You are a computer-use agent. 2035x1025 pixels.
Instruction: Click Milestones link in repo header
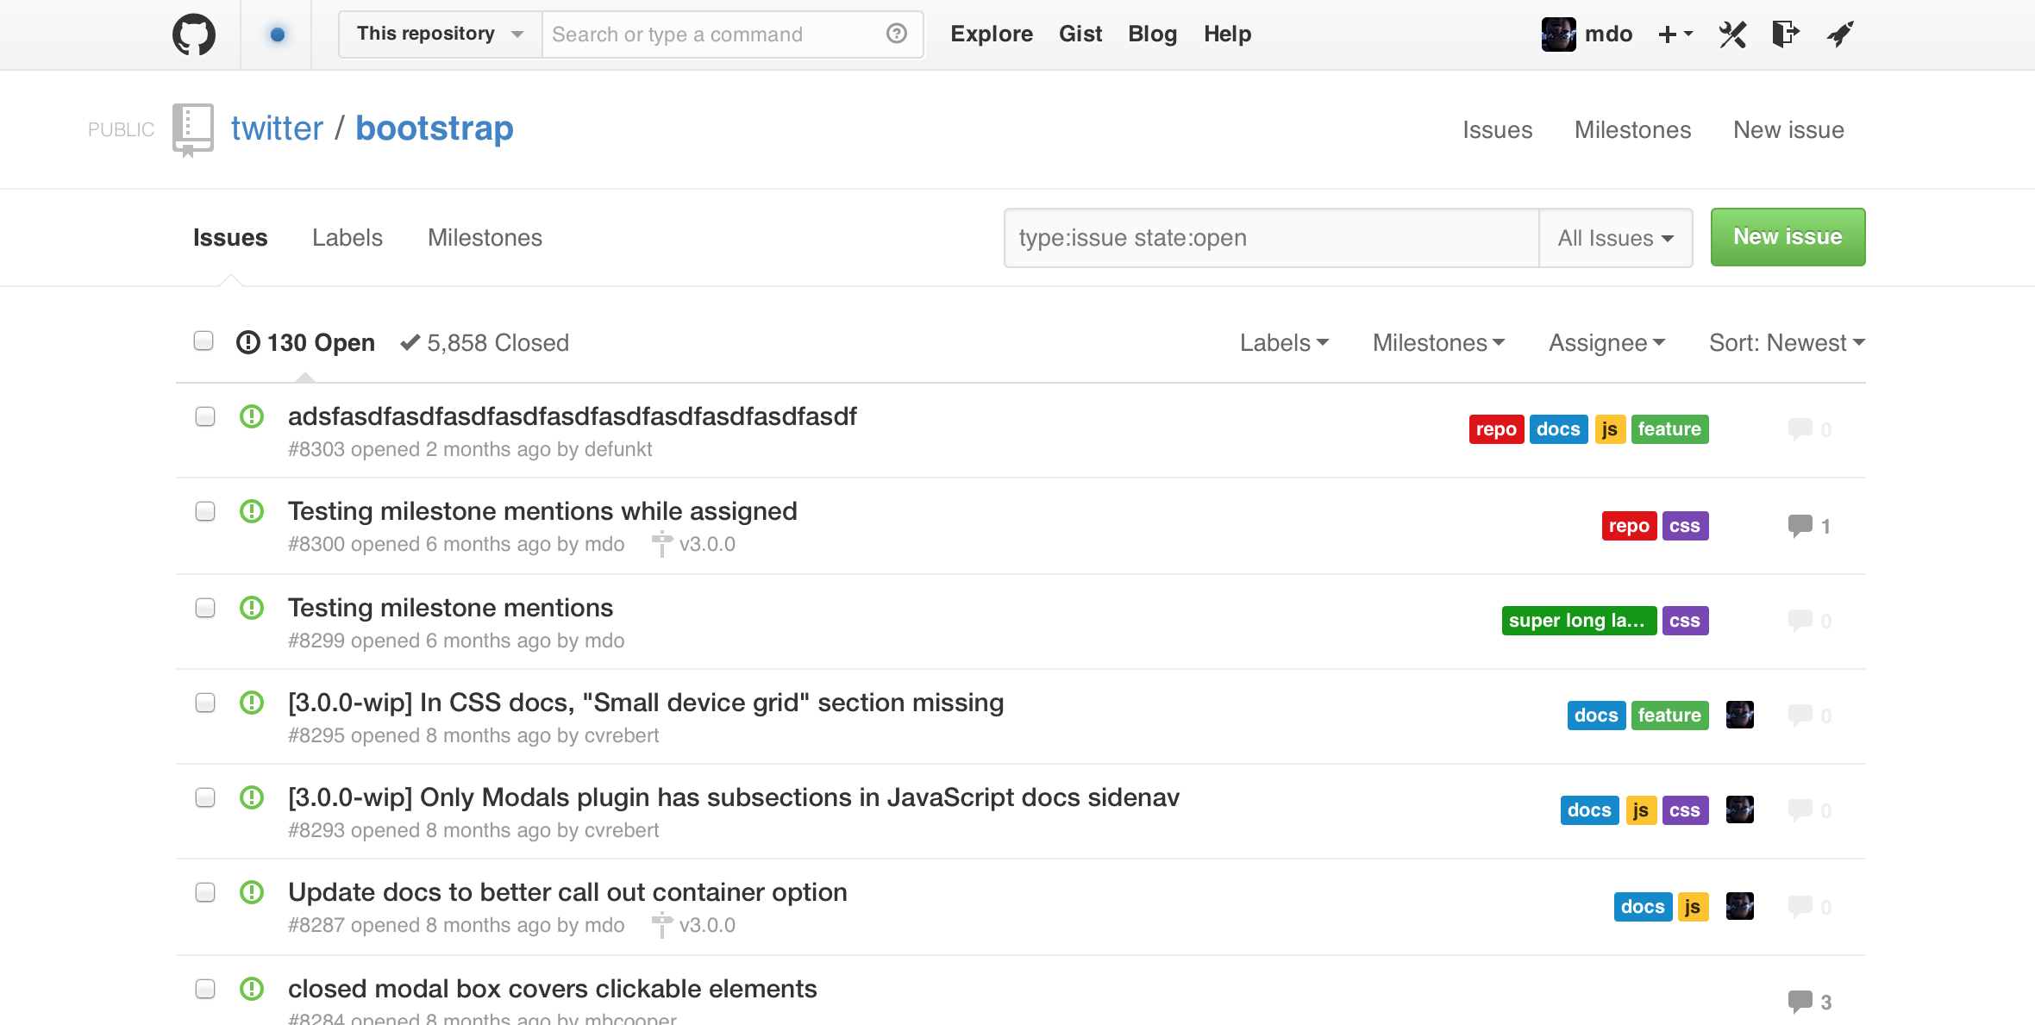pyautogui.click(x=1632, y=130)
